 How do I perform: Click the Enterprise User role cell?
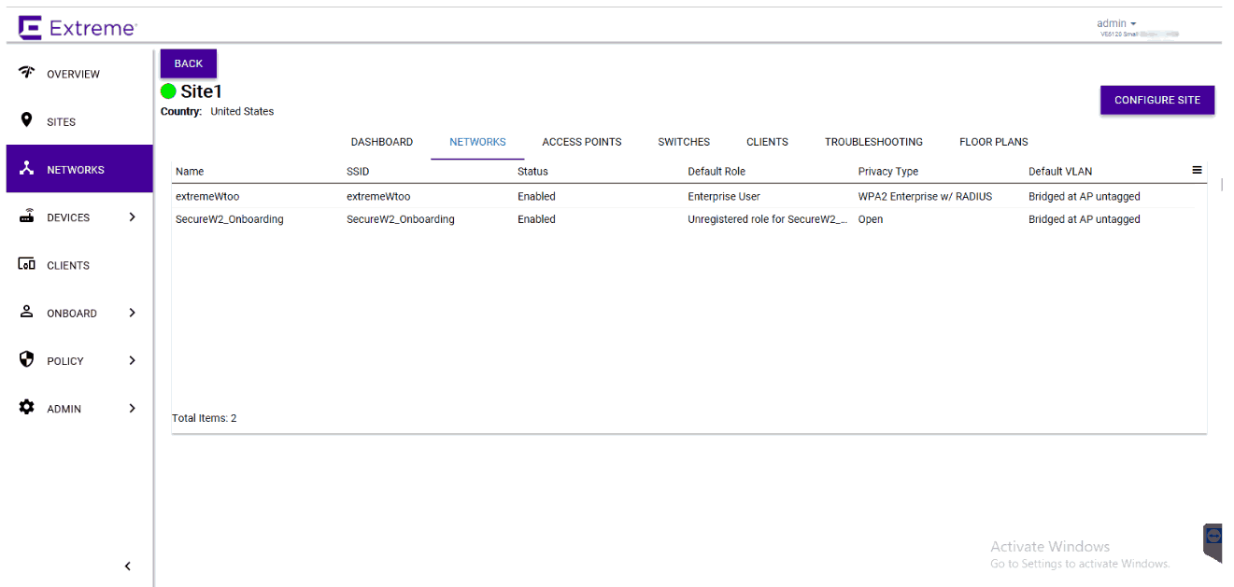(724, 197)
